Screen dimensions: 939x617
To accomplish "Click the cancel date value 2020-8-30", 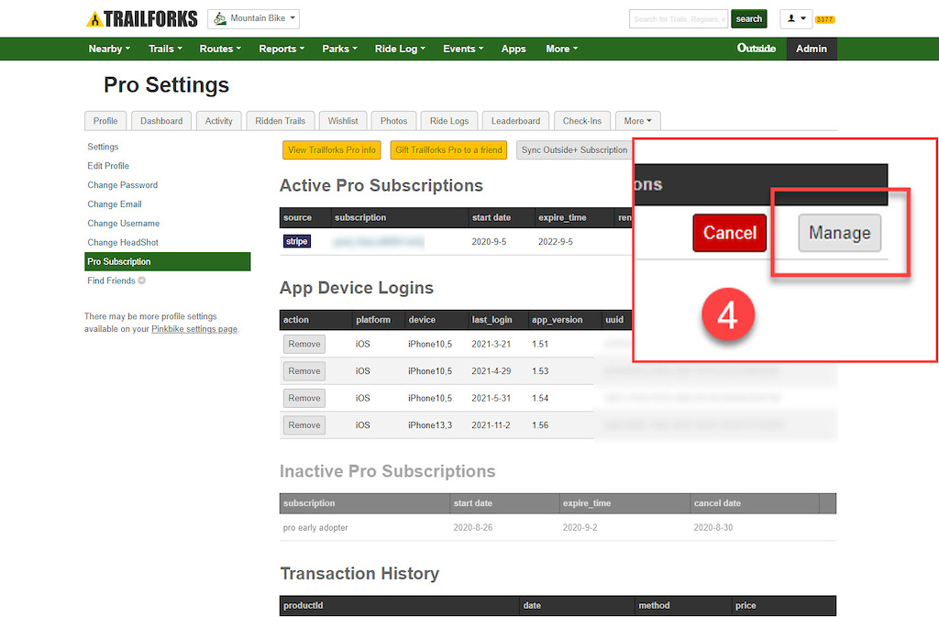I will [x=713, y=527].
